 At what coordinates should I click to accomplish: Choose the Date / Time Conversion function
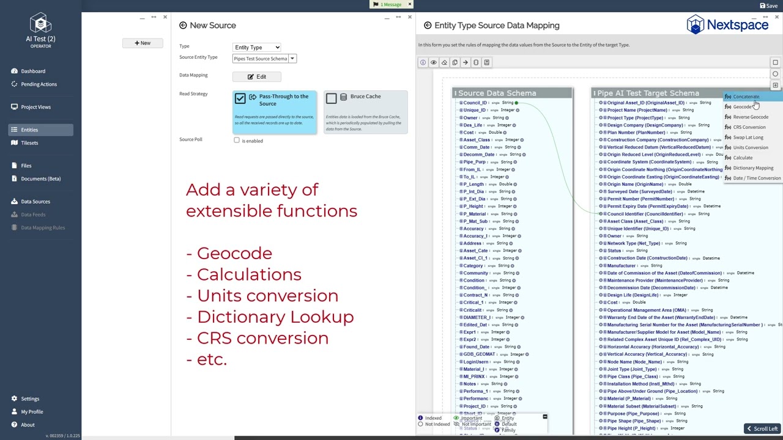coord(752,178)
